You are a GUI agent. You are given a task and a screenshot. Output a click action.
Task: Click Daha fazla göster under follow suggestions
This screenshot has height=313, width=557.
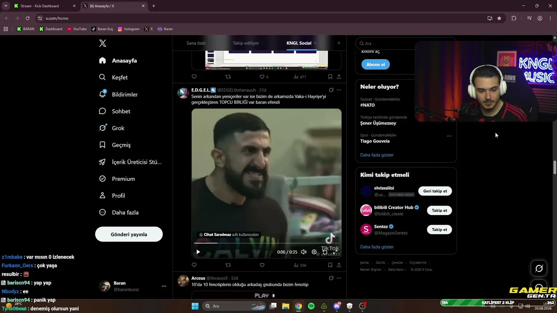coord(377,247)
